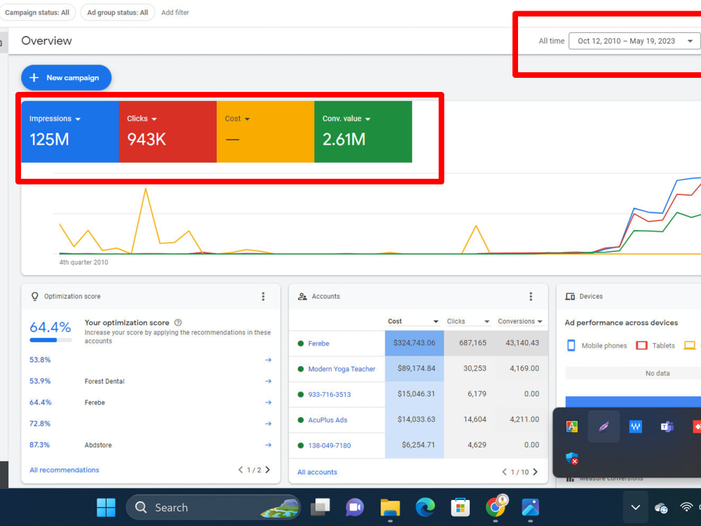Click the taskbar Search box

click(x=213, y=507)
